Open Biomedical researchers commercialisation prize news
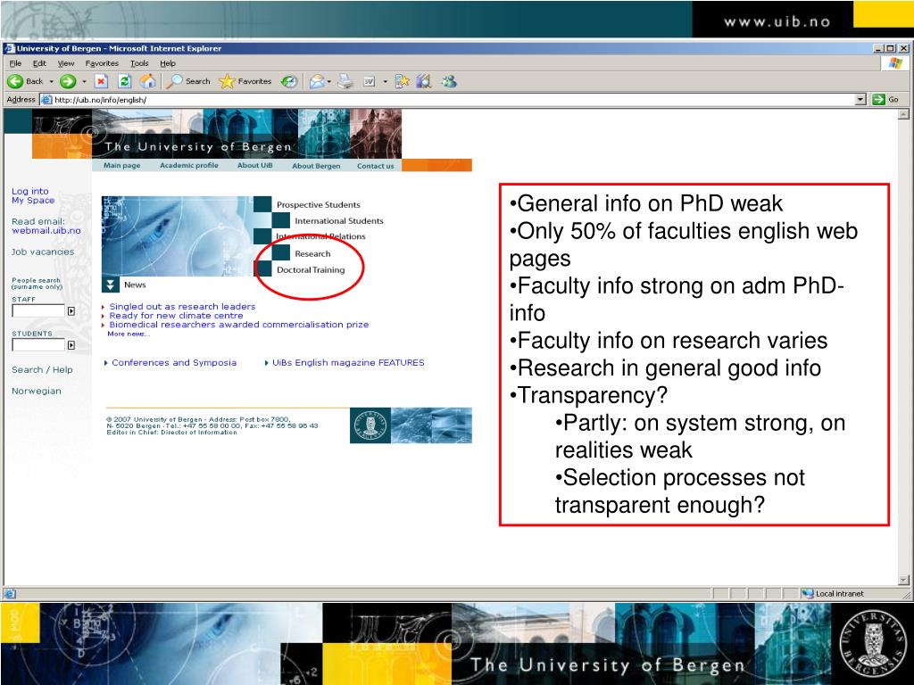Image resolution: width=914 pixels, height=685 pixels. [239, 325]
